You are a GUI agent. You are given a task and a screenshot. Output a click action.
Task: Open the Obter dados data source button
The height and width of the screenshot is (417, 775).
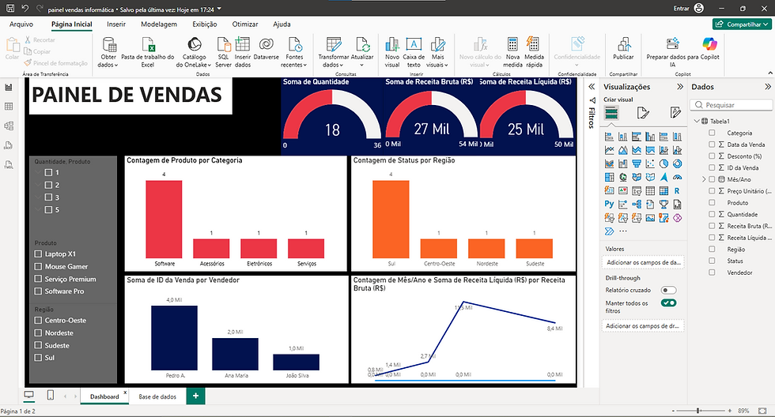click(x=108, y=52)
